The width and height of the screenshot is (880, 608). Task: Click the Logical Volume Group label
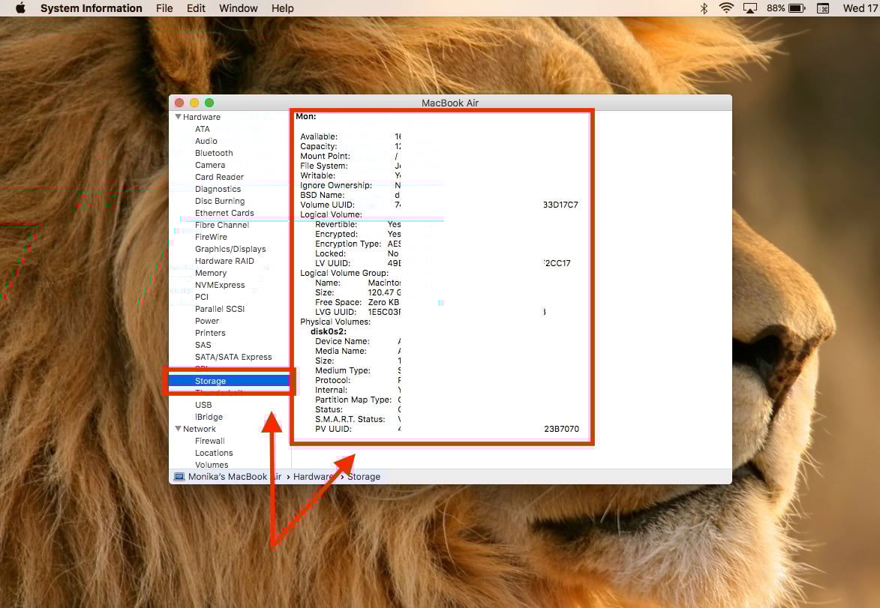pos(344,273)
